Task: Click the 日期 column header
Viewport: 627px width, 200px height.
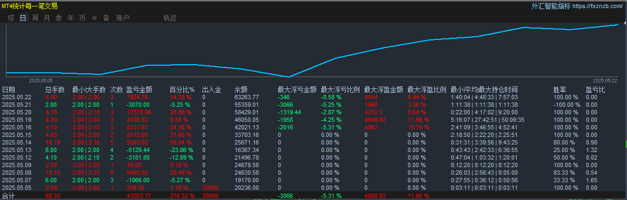Action: [x=9, y=90]
